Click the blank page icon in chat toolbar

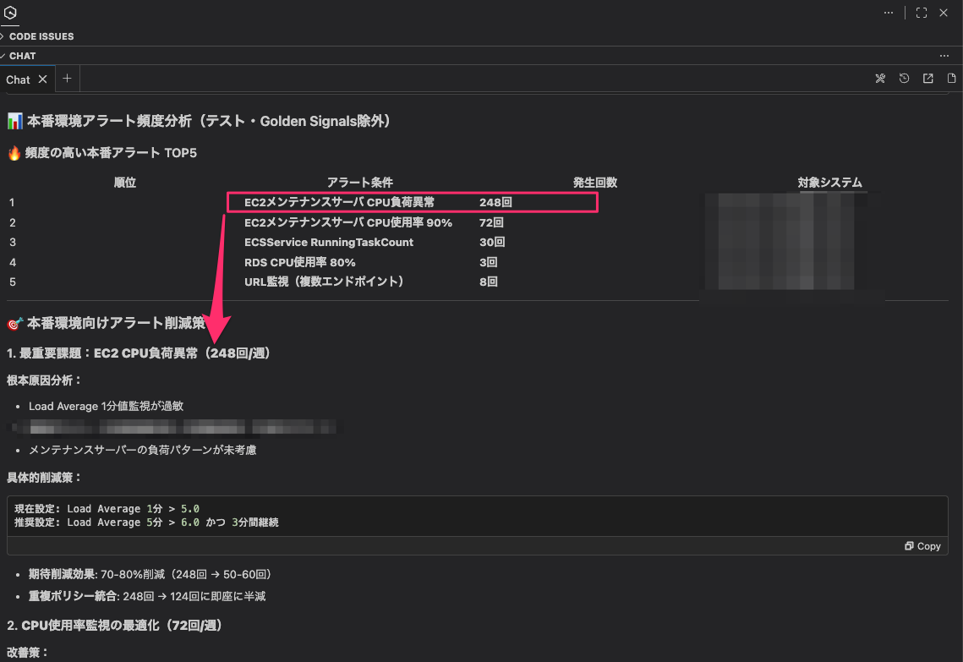pos(951,79)
